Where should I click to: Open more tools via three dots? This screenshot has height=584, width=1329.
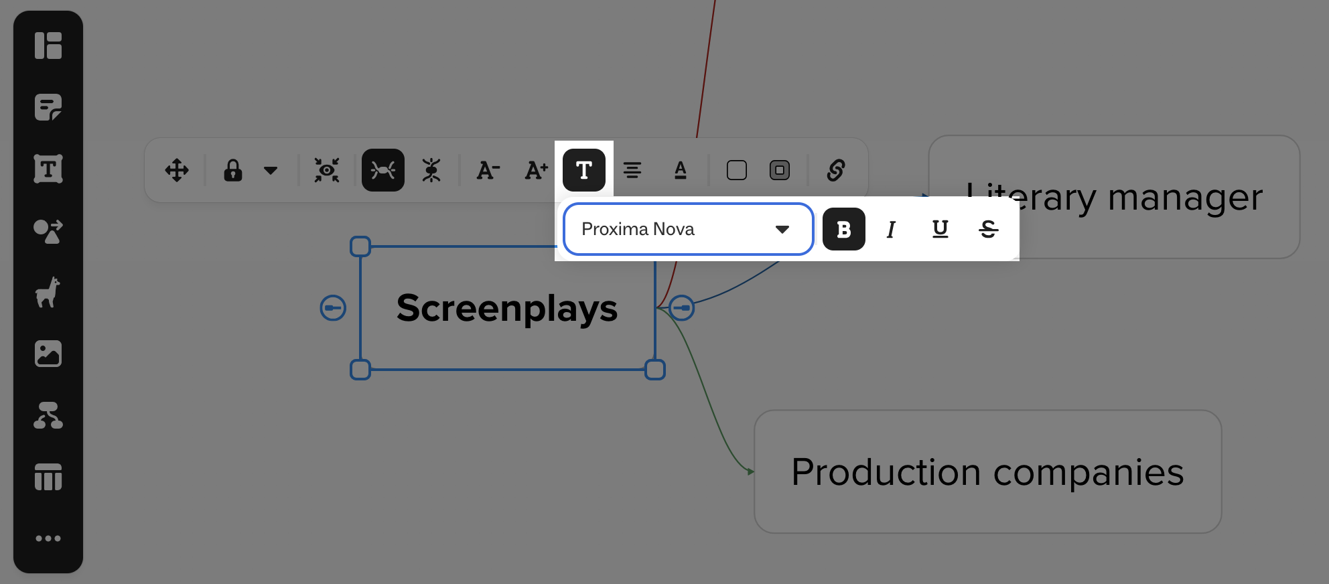pos(48,538)
